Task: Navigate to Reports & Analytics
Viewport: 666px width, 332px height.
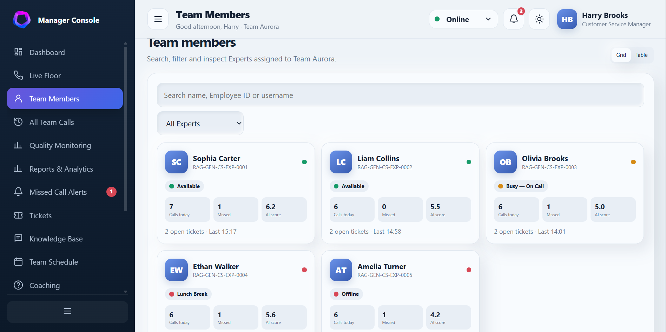Action: [65, 169]
